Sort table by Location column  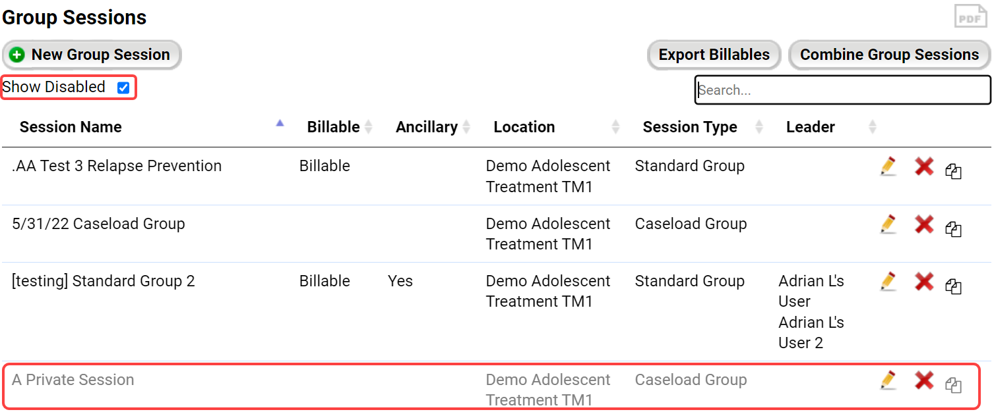pos(524,127)
